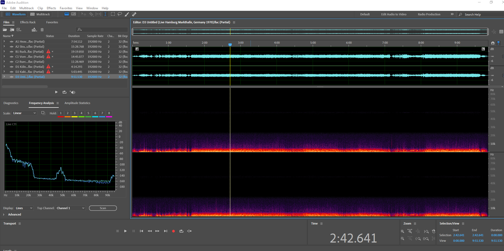Click the Scan button
The image size is (504, 251).
point(103,208)
